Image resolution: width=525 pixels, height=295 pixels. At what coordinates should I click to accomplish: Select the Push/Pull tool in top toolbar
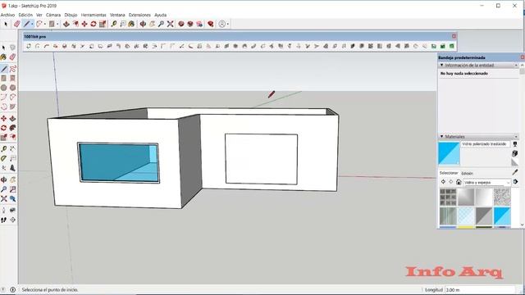click(x=66, y=24)
